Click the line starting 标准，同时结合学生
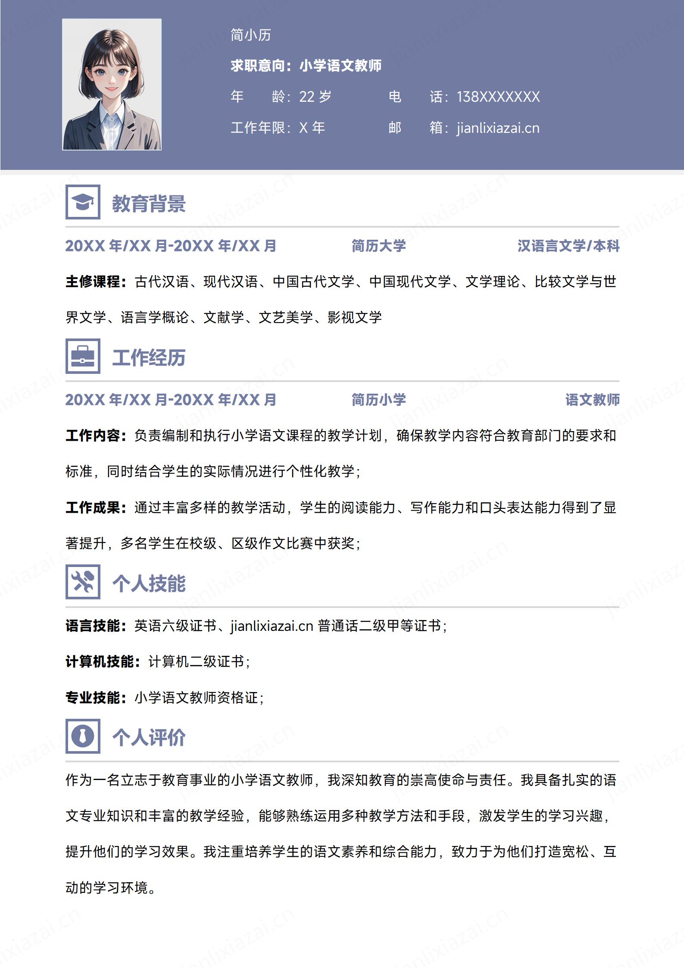 213,471
